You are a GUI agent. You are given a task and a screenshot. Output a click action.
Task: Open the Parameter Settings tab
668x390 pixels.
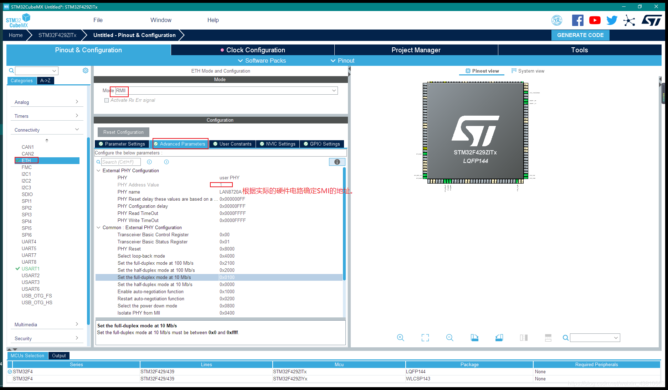point(122,144)
